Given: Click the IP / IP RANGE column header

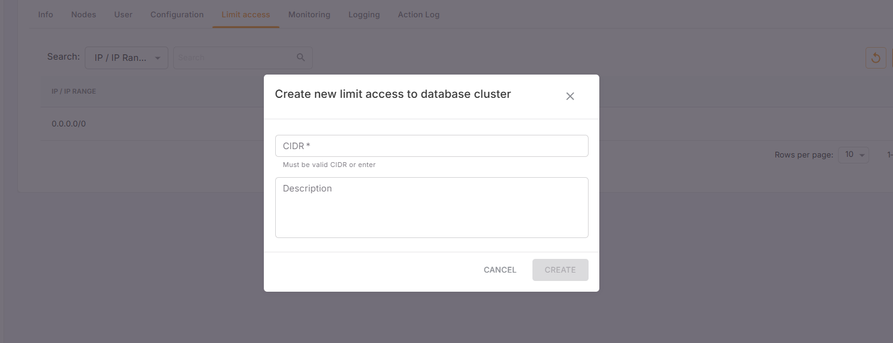Looking at the screenshot, I should [x=74, y=91].
